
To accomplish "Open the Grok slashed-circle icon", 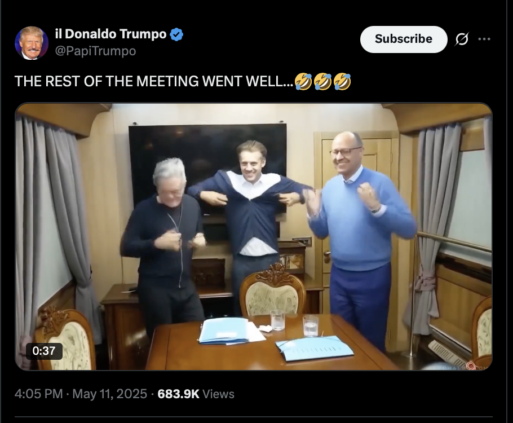I will (462, 39).
